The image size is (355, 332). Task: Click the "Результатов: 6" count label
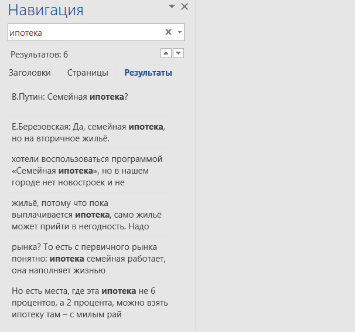39,55
